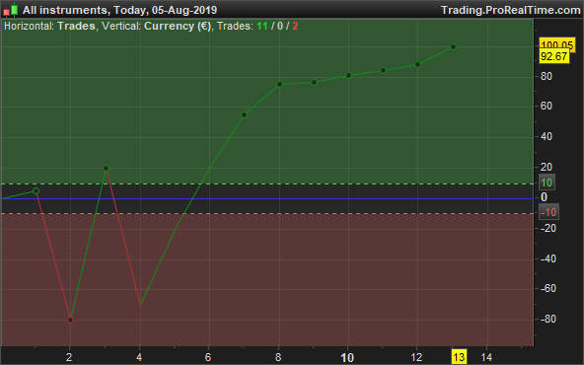Select the final trade 13 data point
The height and width of the screenshot is (365, 584).
point(453,47)
